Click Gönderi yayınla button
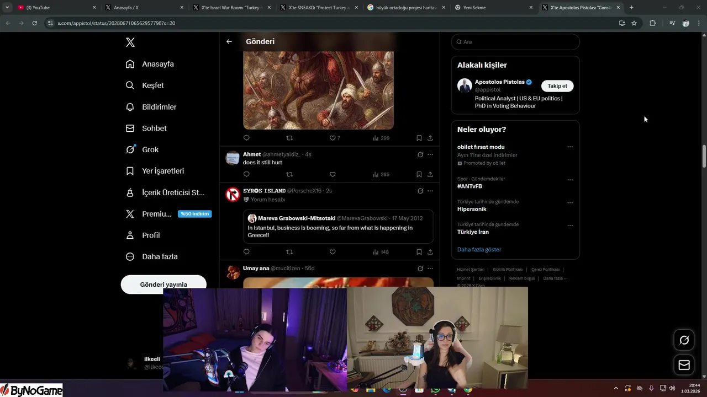 coord(163,285)
